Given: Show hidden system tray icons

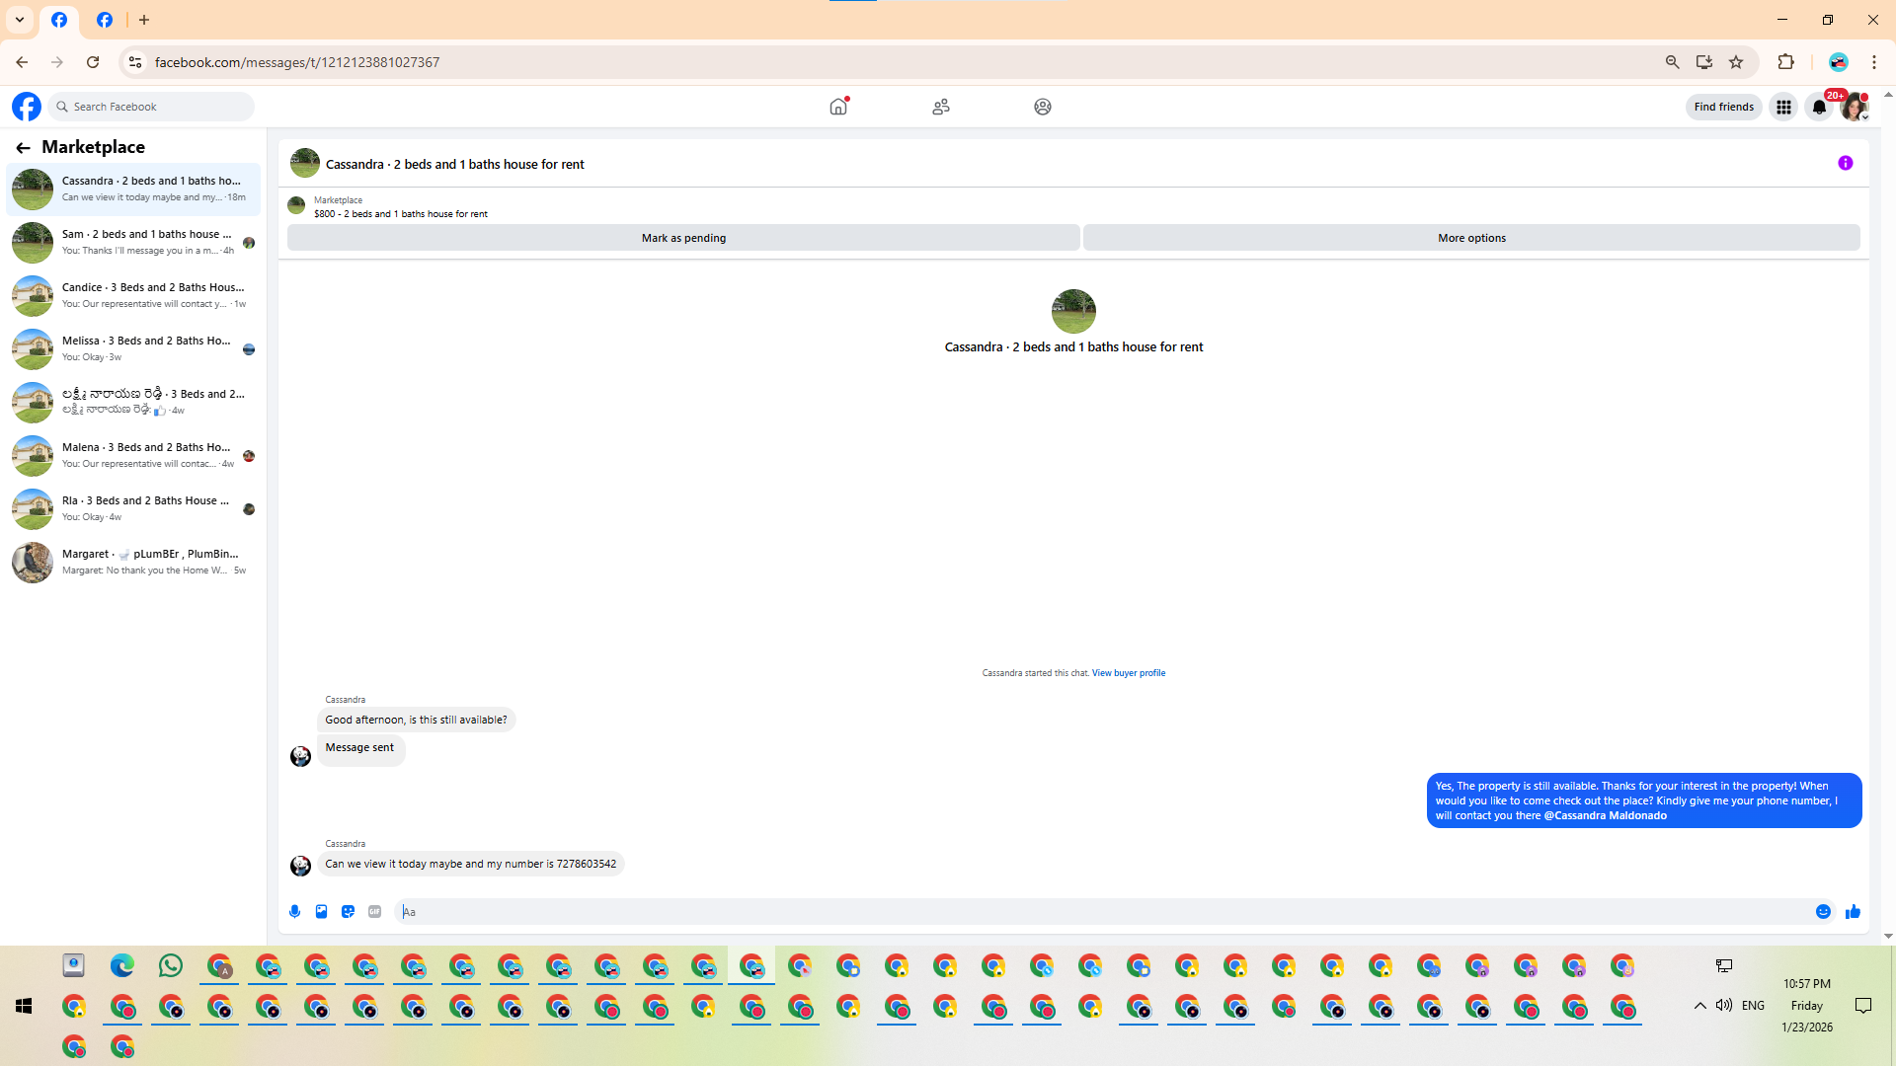Looking at the screenshot, I should [x=1699, y=1006].
